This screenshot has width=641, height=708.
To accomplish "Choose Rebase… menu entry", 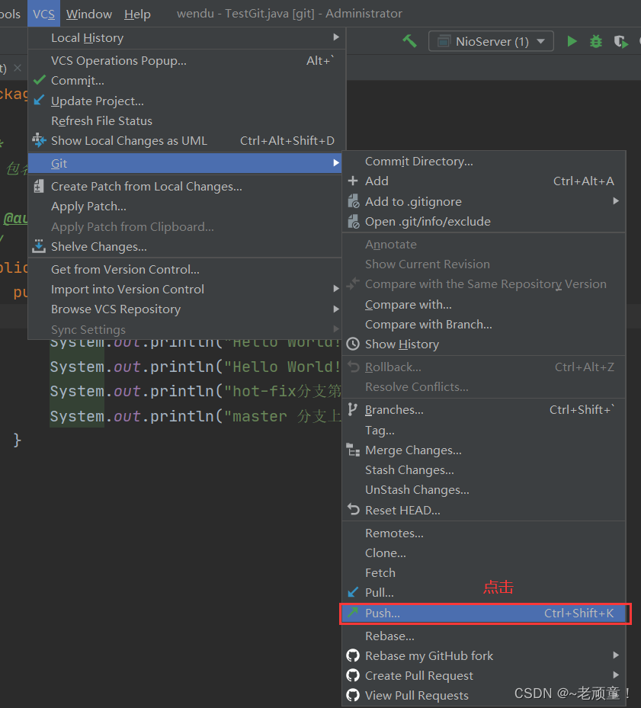I will [484, 636].
